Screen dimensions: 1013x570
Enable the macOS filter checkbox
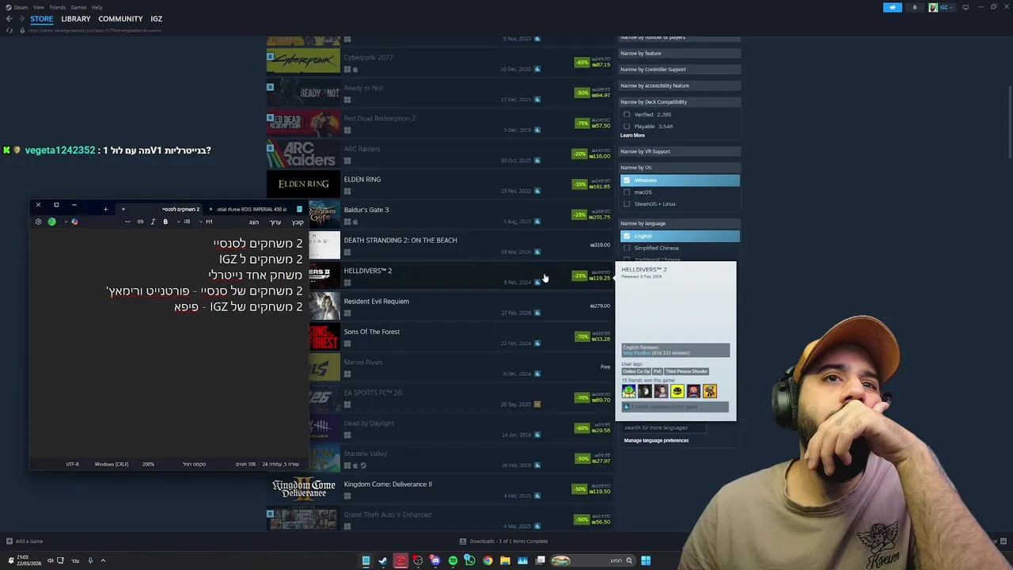(x=627, y=192)
